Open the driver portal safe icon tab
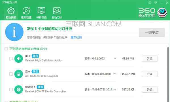The image size is (170, 102). pyautogui.click(x=57, y=13)
